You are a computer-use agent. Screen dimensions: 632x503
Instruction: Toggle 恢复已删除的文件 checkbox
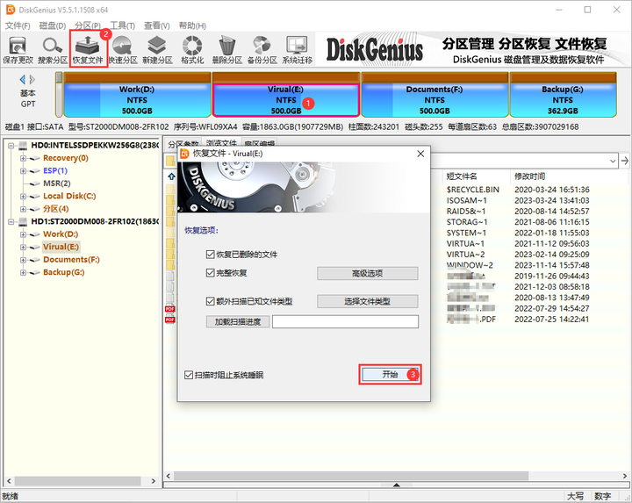click(x=210, y=255)
